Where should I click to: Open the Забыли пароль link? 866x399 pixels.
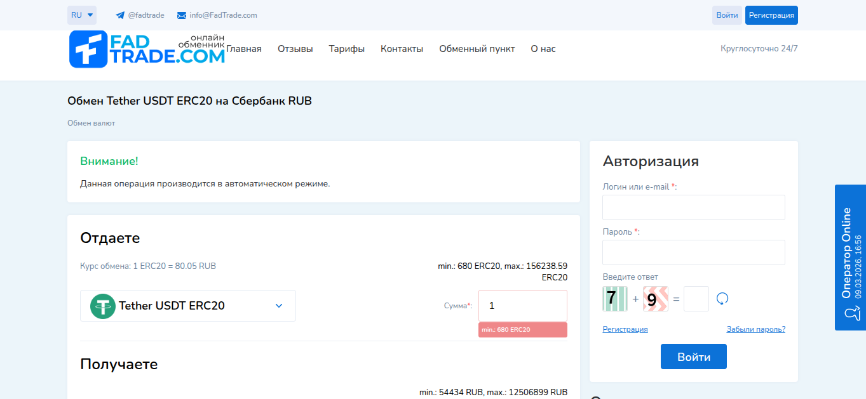pyautogui.click(x=757, y=329)
